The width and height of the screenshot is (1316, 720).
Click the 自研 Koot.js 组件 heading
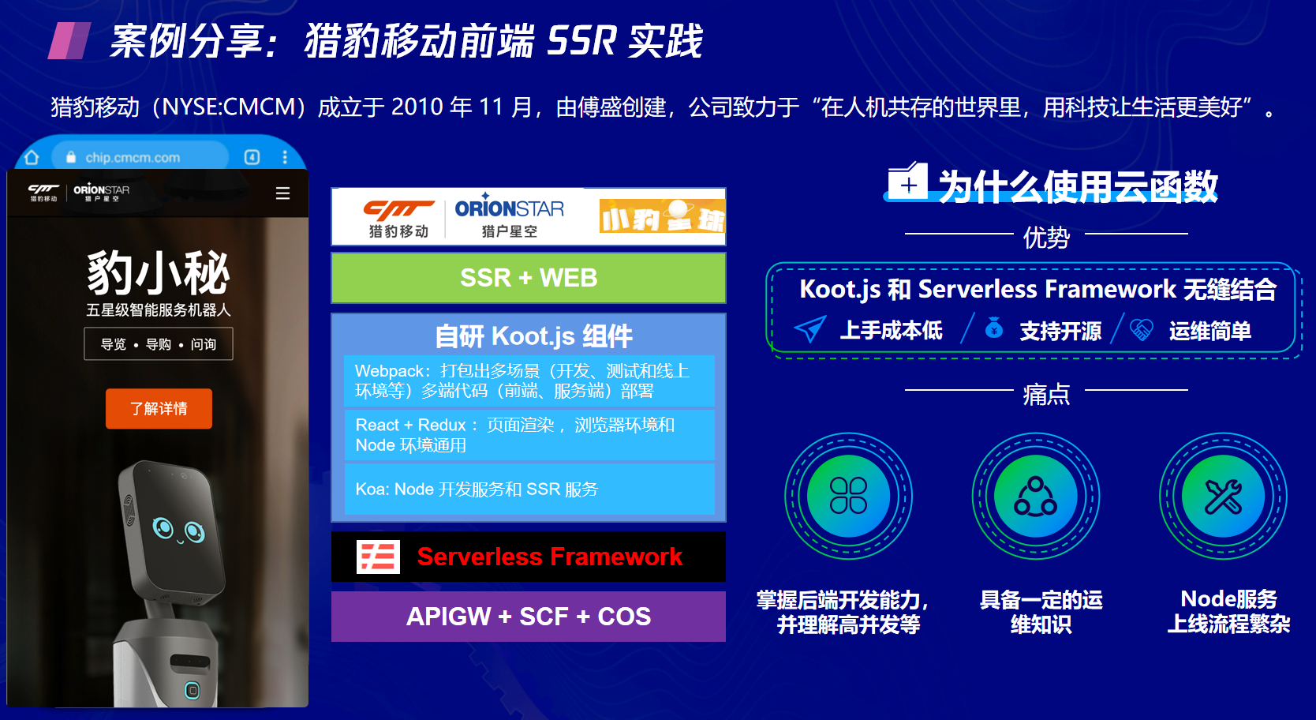[x=533, y=336]
